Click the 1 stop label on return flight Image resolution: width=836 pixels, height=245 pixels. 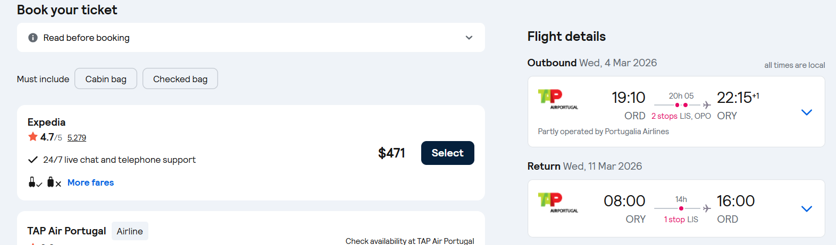pyautogui.click(x=674, y=220)
